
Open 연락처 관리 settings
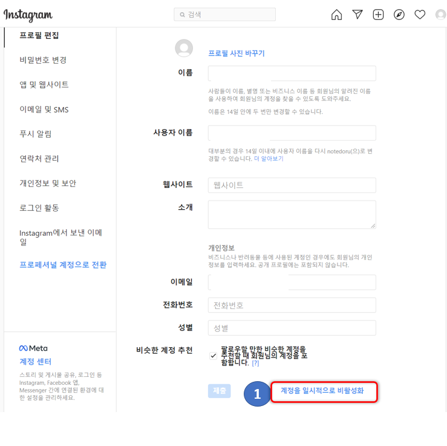click(39, 159)
